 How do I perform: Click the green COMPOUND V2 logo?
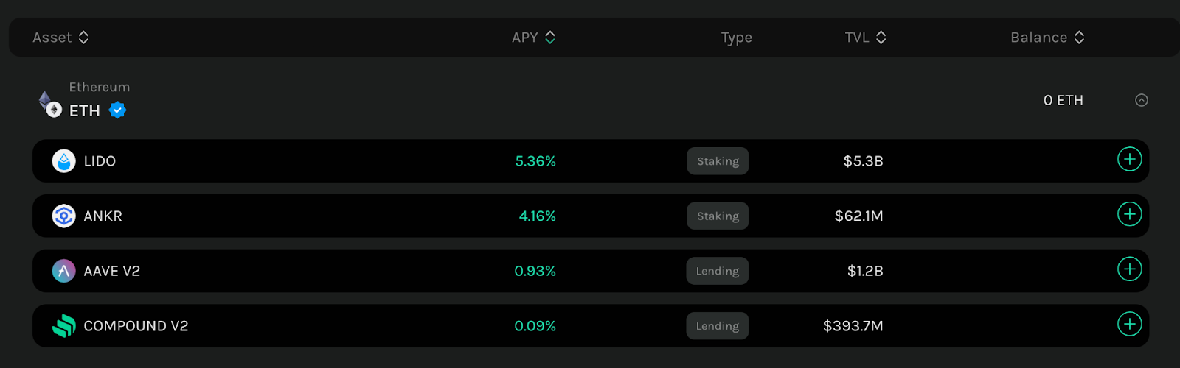tap(64, 326)
